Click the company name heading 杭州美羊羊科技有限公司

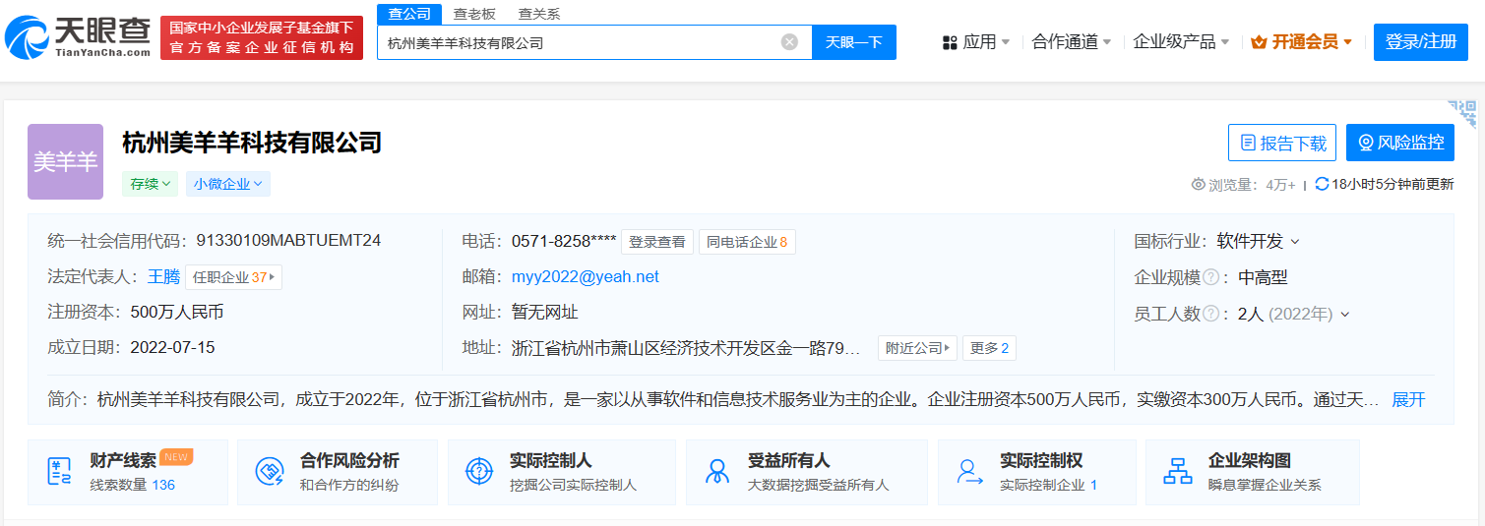252,143
